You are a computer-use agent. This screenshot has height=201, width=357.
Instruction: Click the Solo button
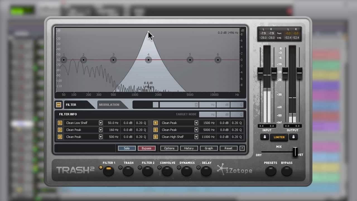pyautogui.click(x=127, y=148)
